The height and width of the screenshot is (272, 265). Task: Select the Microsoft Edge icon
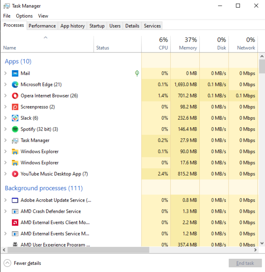click(15, 84)
